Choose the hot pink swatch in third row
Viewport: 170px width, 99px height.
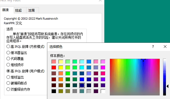tap(103, 73)
